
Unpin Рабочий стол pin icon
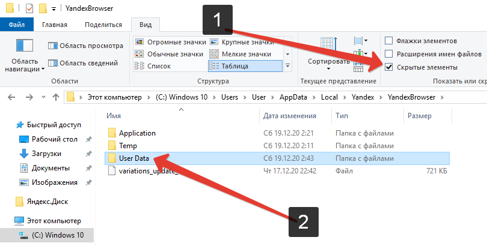point(88,139)
